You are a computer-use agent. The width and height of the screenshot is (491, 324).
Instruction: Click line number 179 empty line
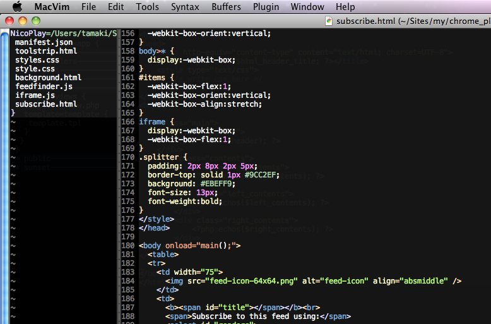pos(128,237)
